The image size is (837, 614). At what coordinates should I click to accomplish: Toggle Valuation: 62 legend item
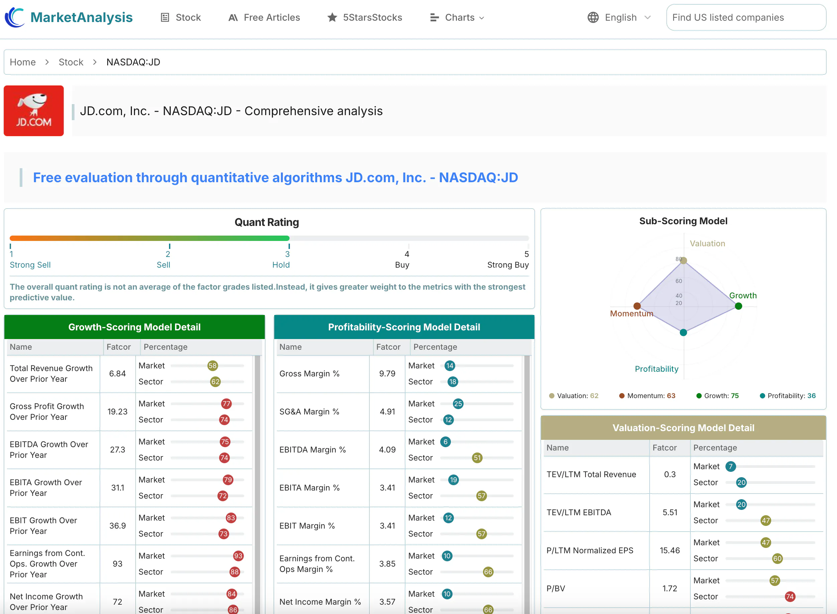[x=573, y=396]
